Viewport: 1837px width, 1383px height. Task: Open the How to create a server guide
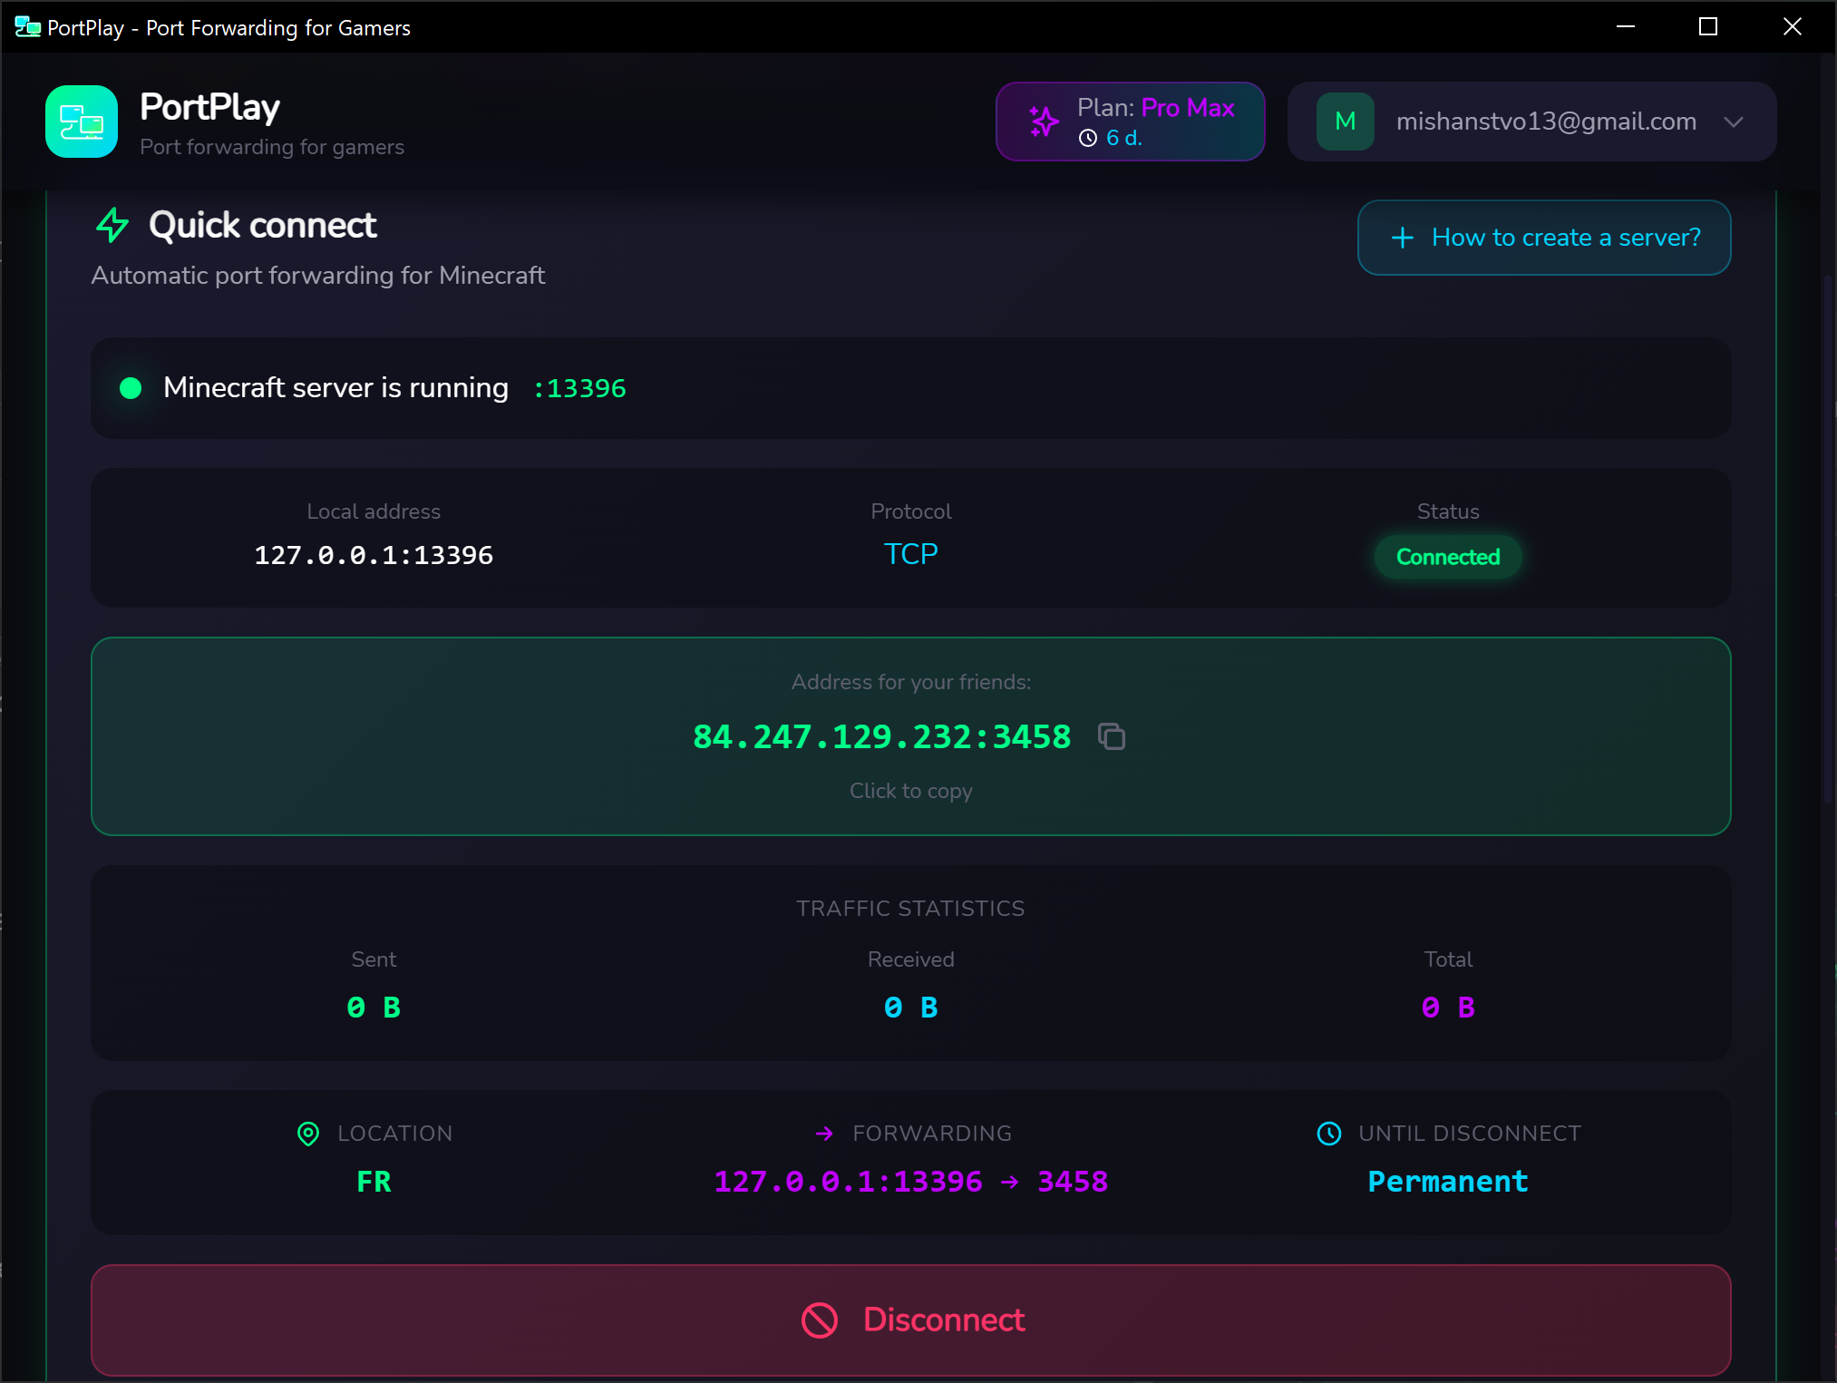pyautogui.click(x=1543, y=238)
